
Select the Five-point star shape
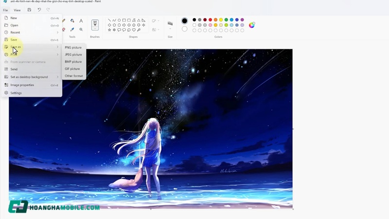pos(109,30)
